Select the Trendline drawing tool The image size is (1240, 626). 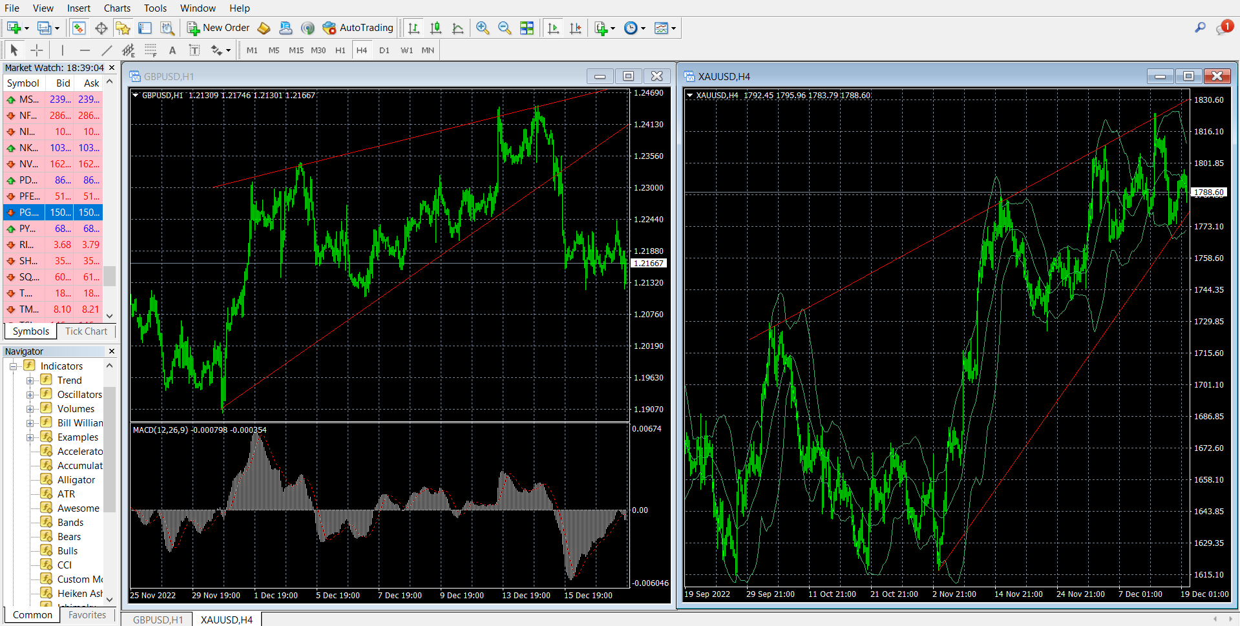[x=107, y=50]
